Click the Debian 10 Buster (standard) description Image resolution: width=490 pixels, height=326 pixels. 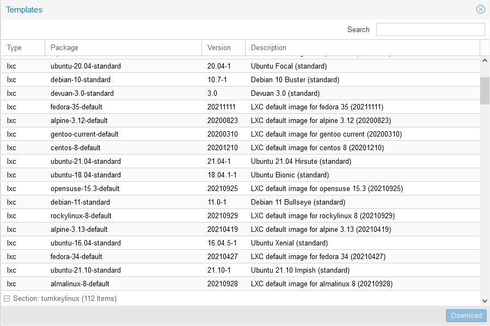pos(295,79)
